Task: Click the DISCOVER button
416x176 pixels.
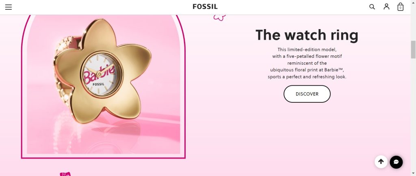Action: [x=307, y=94]
